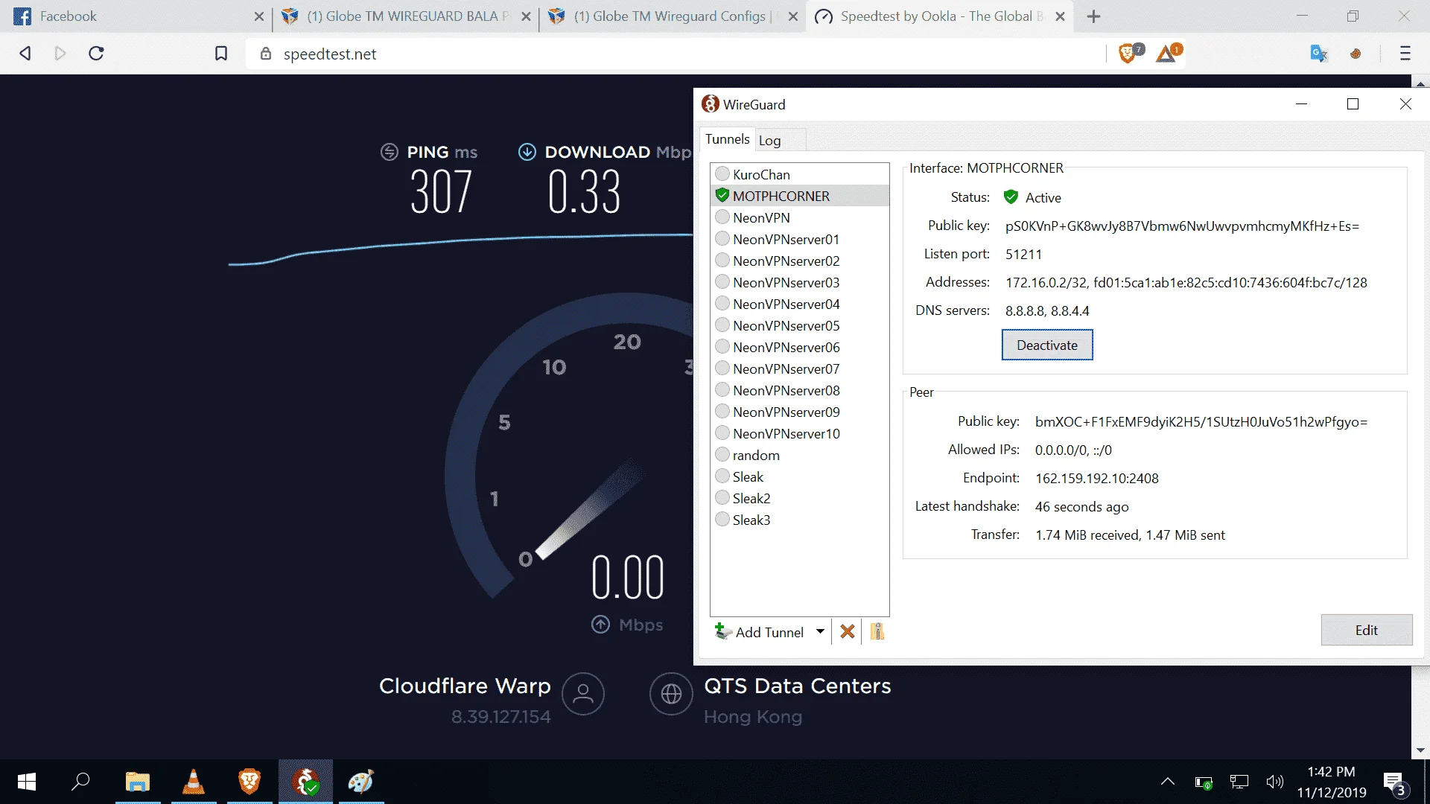1430x804 pixels.
Task: Reload the speedtest.net page
Action: tap(96, 54)
